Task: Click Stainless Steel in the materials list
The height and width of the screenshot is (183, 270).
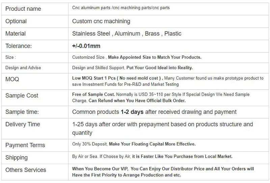Action: (x=91, y=34)
